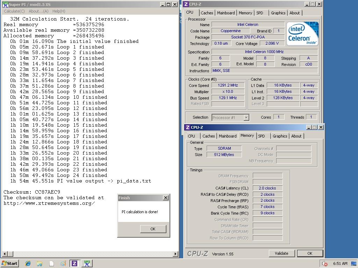This screenshot has width=358, height=268.
Task: Switch to Mainboard tab in top CPU-Z window
Action: [x=226, y=13]
